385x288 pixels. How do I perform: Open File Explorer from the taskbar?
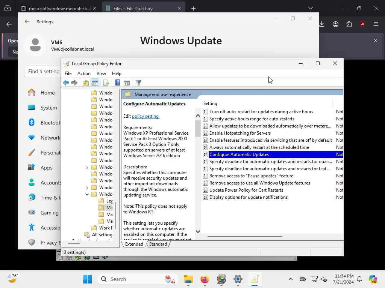(188, 279)
